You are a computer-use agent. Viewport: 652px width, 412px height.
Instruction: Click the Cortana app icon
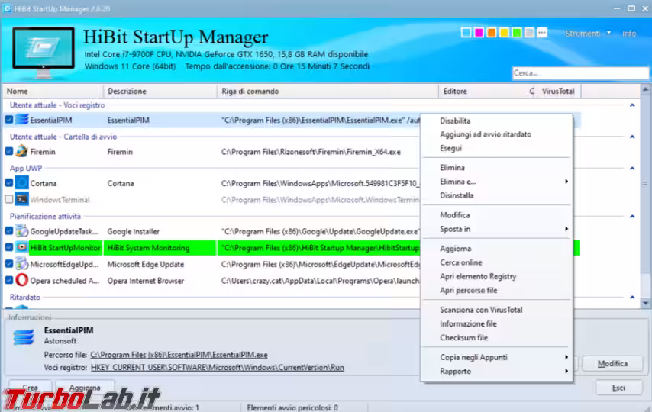pyautogui.click(x=22, y=183)
